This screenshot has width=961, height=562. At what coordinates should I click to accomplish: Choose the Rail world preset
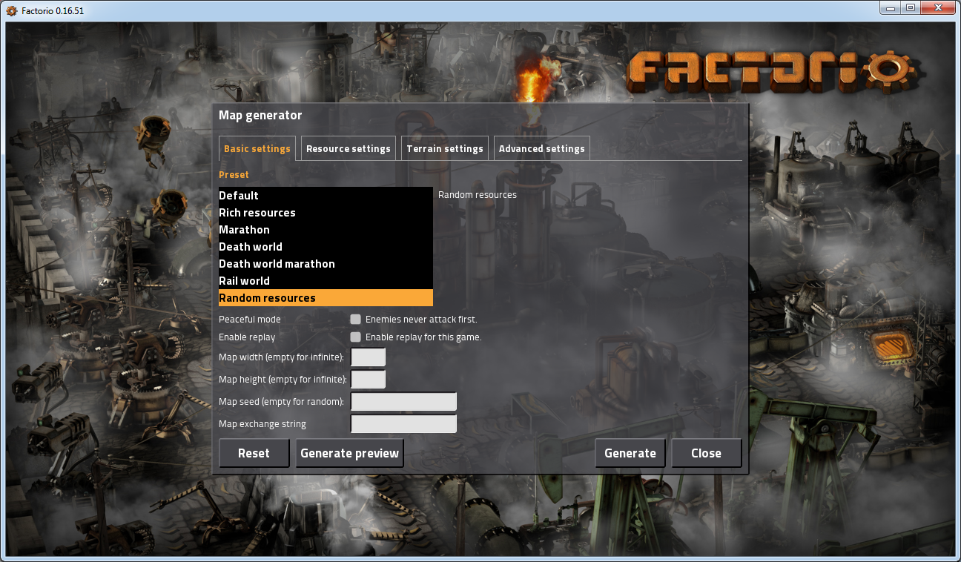pyautogui.click(x=326, y=281)
